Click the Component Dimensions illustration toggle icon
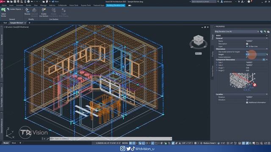The width and height of the screenshot is (271, 152). coord(264,60)
